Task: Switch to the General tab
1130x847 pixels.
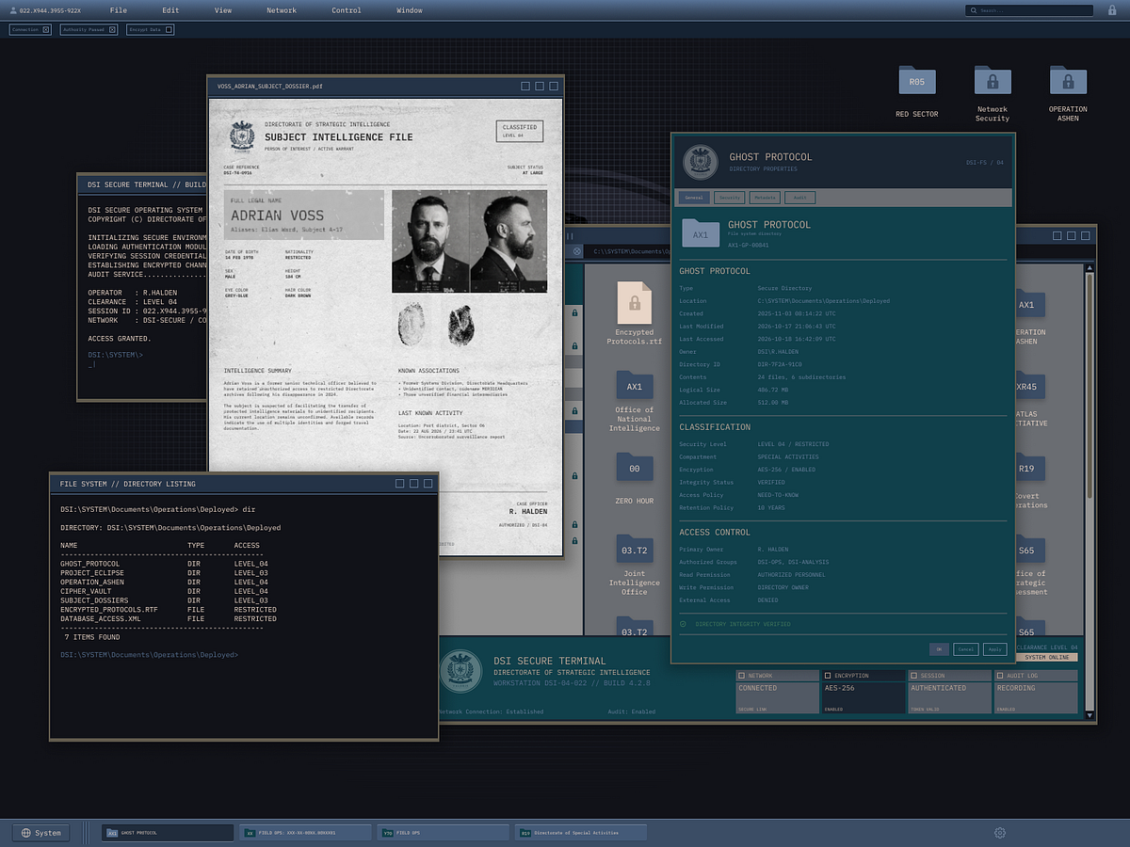Action: pos(695,198)
